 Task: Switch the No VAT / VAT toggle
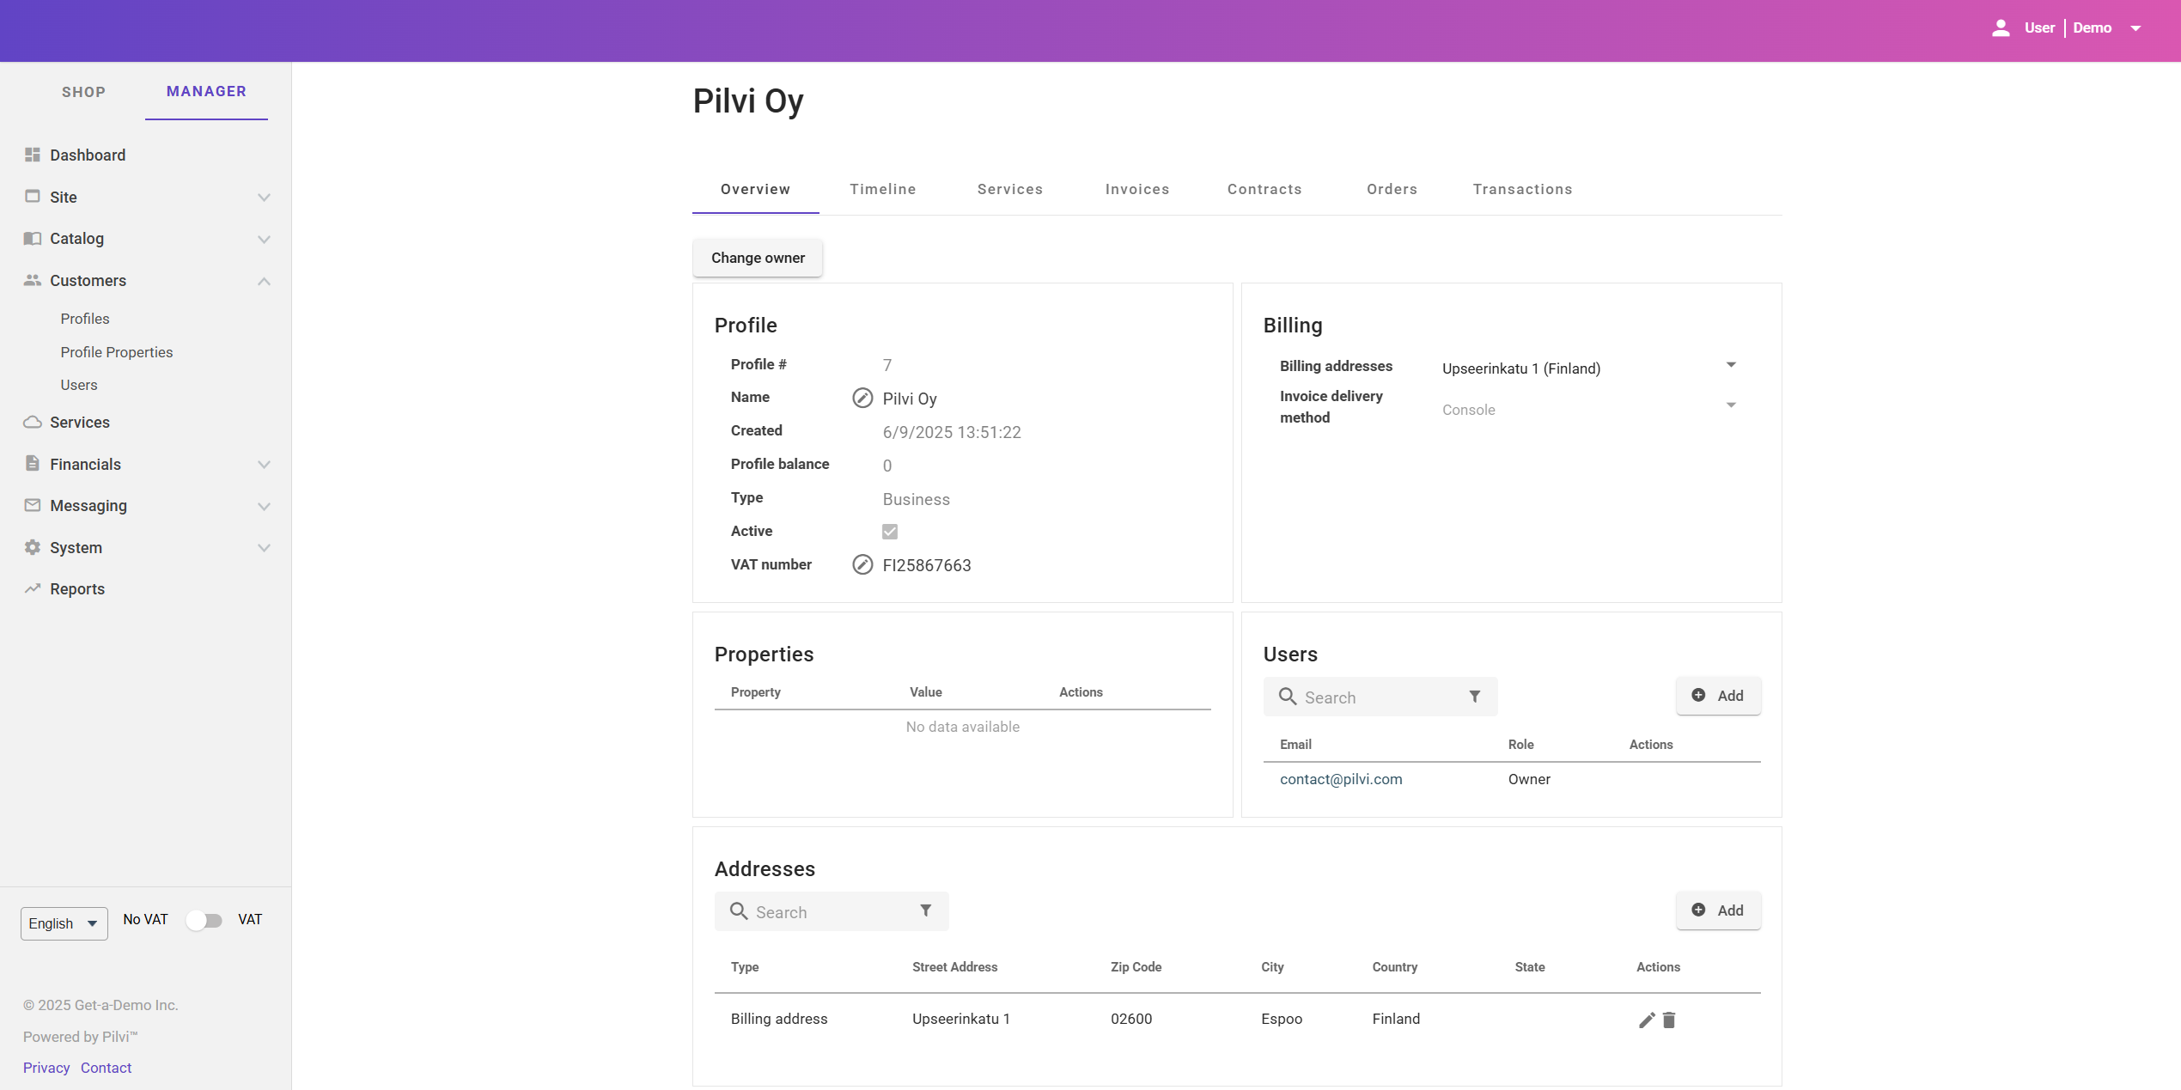(204, 920)
